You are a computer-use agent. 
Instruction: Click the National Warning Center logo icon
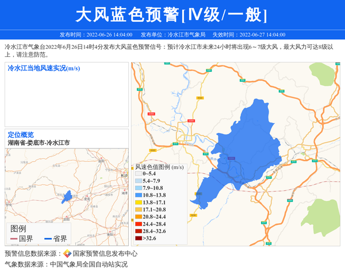point(67,254)
